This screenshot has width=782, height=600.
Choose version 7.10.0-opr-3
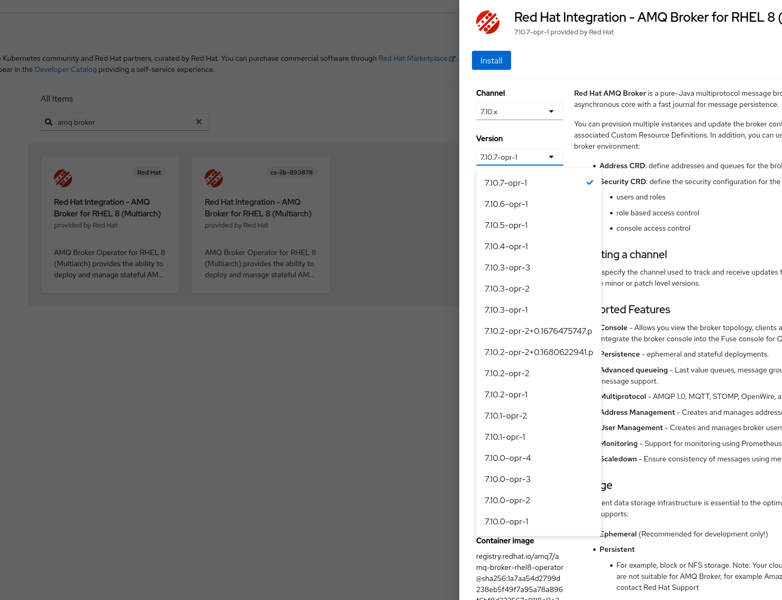point(539,479)
